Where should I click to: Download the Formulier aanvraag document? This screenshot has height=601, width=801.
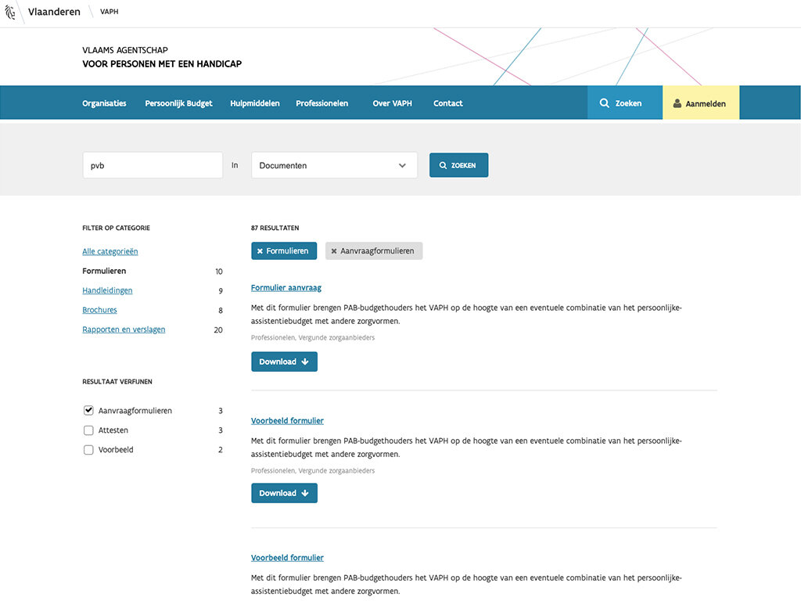click(x=284, y=362)
